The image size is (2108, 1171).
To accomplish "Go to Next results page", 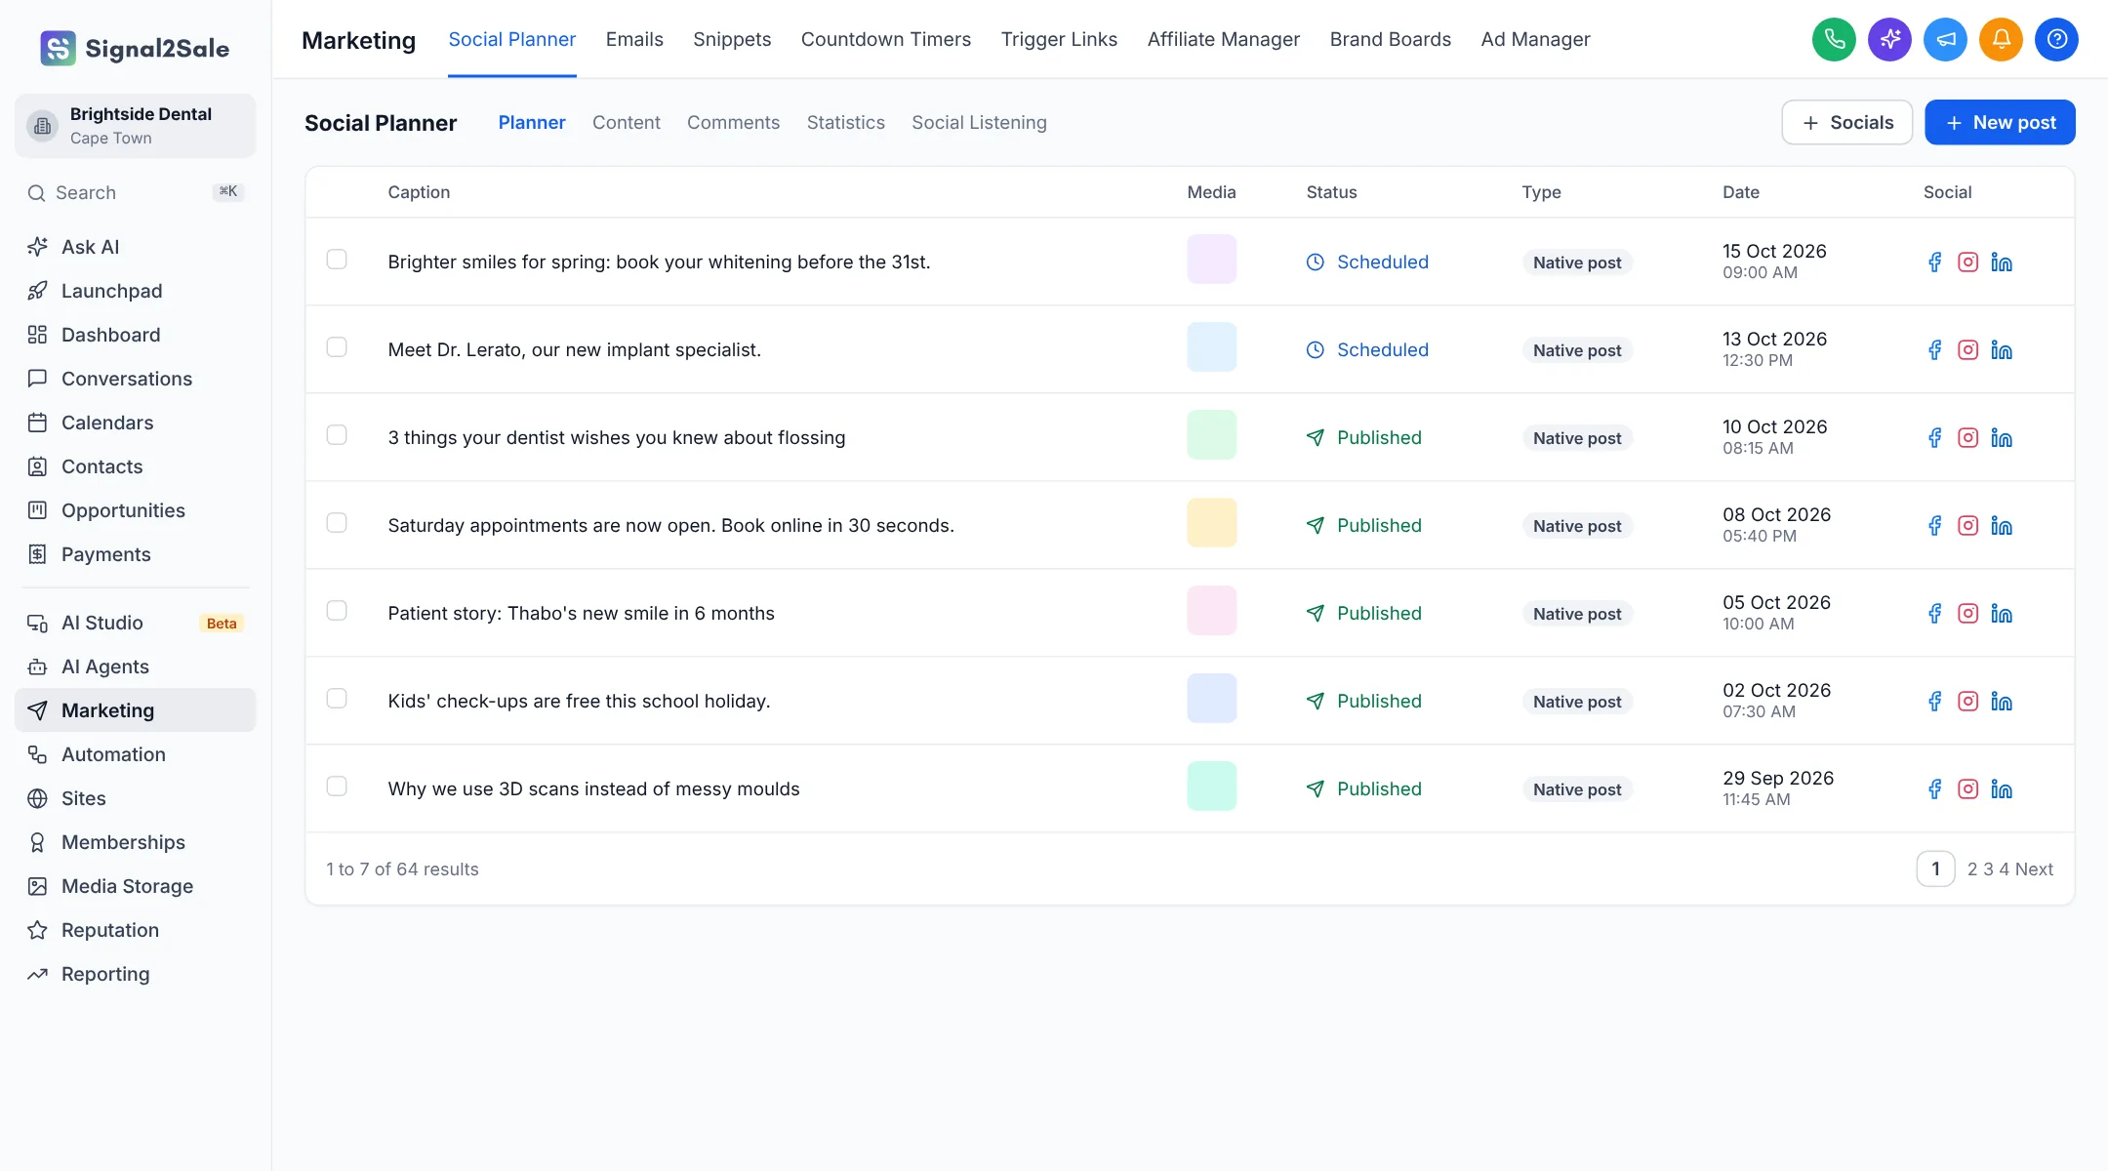I will point(2034,868).
